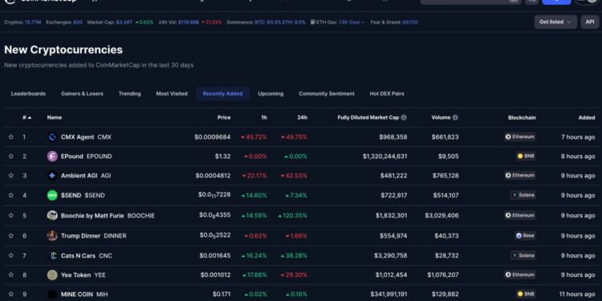
Task: Open the 24h Vol value link
Action: [189, 22]
